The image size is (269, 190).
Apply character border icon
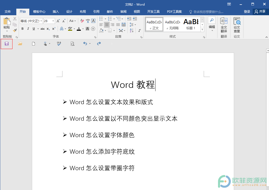click(x=93, y=21)
